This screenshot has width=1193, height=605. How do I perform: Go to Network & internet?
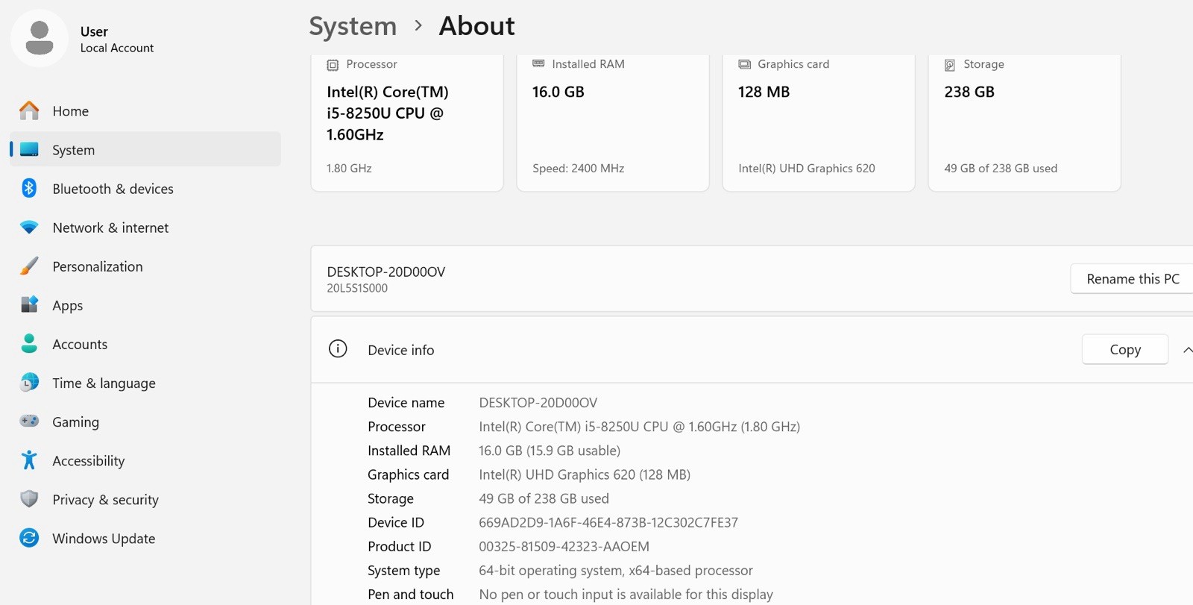coord(145,228)
